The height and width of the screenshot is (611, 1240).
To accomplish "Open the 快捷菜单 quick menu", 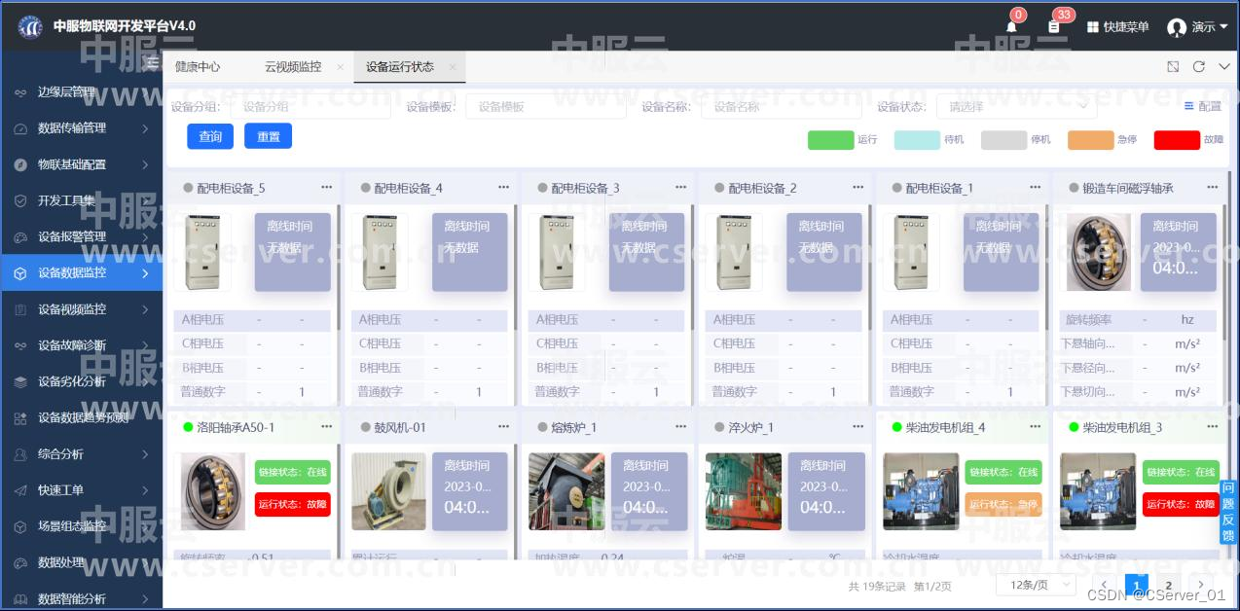I will tap(1118, 27).
